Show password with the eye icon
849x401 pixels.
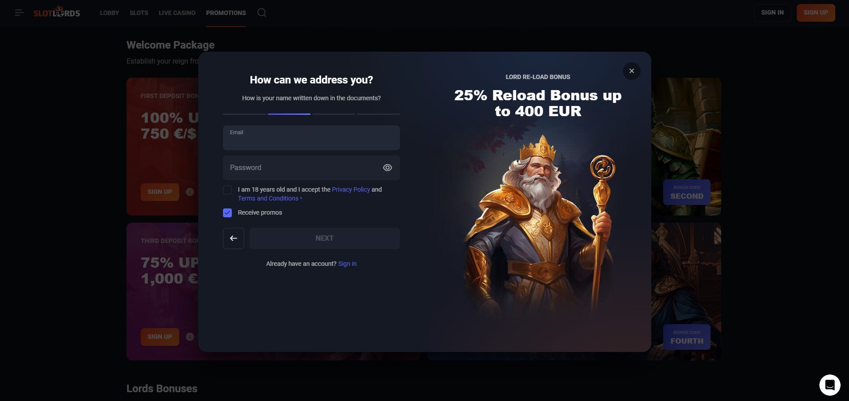(x=387, y=168)
